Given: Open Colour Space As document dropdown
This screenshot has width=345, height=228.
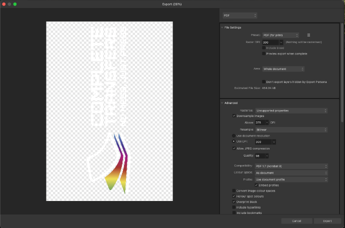Looking at the screenshot, I should [291, 173].
